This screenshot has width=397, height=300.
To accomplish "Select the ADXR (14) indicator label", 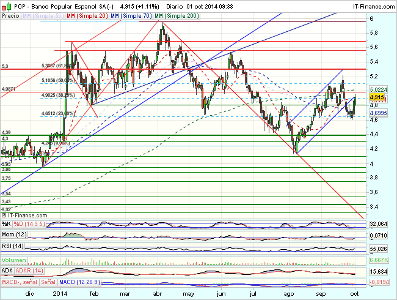I will (x=29, y=271).
